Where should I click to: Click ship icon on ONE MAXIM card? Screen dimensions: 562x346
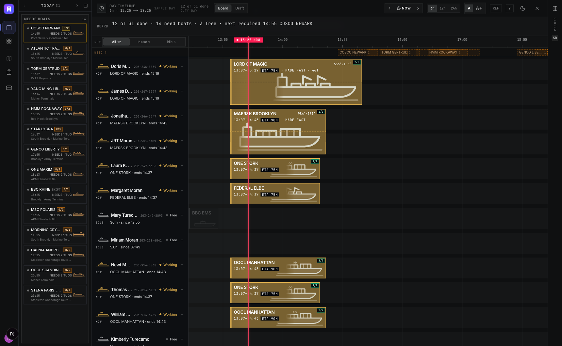(79, 174)
